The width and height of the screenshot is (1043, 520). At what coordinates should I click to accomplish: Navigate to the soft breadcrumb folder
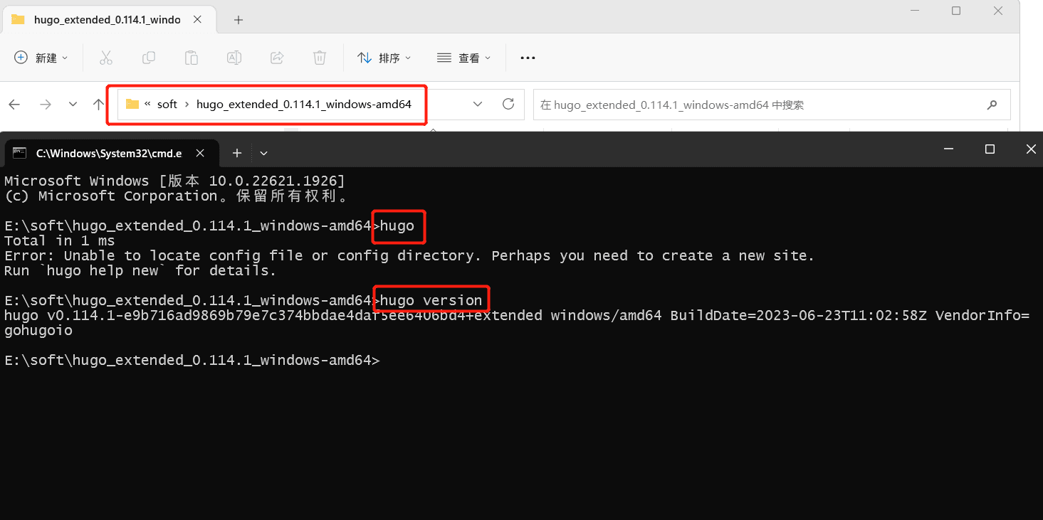tap(167, 104)
